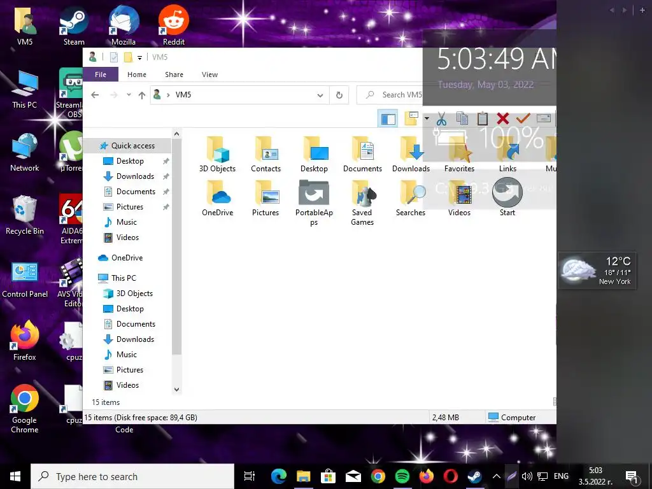The width and height of the screenshot is (652, 489).
Task: Open the Home ribbon tab
Action: pos(137,74)
